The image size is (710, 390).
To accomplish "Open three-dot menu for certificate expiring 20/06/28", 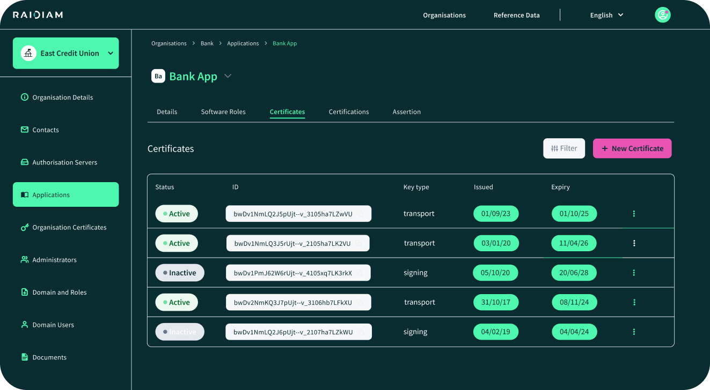I will (634, 273).
